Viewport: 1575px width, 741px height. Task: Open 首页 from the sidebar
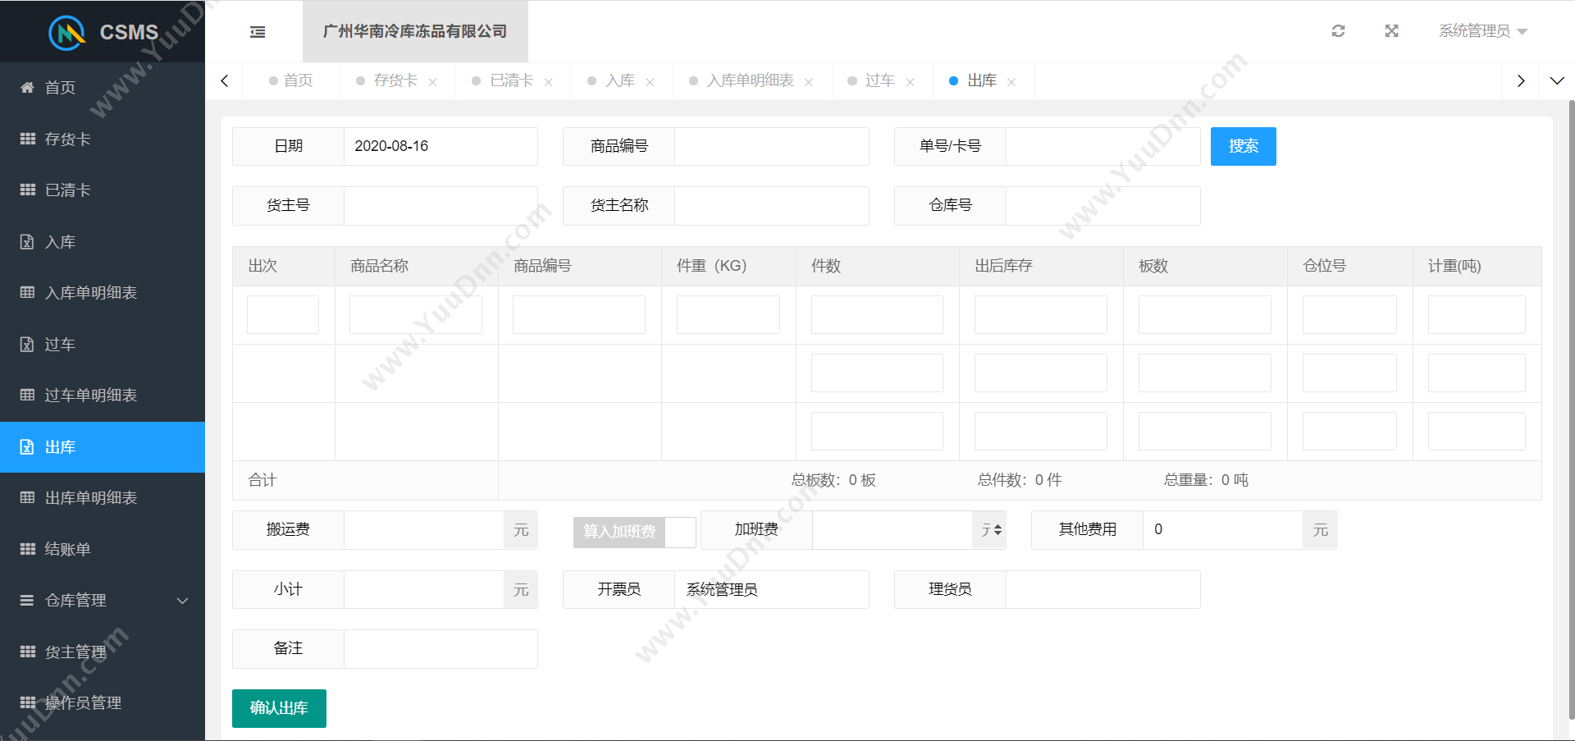click(103, 88)
